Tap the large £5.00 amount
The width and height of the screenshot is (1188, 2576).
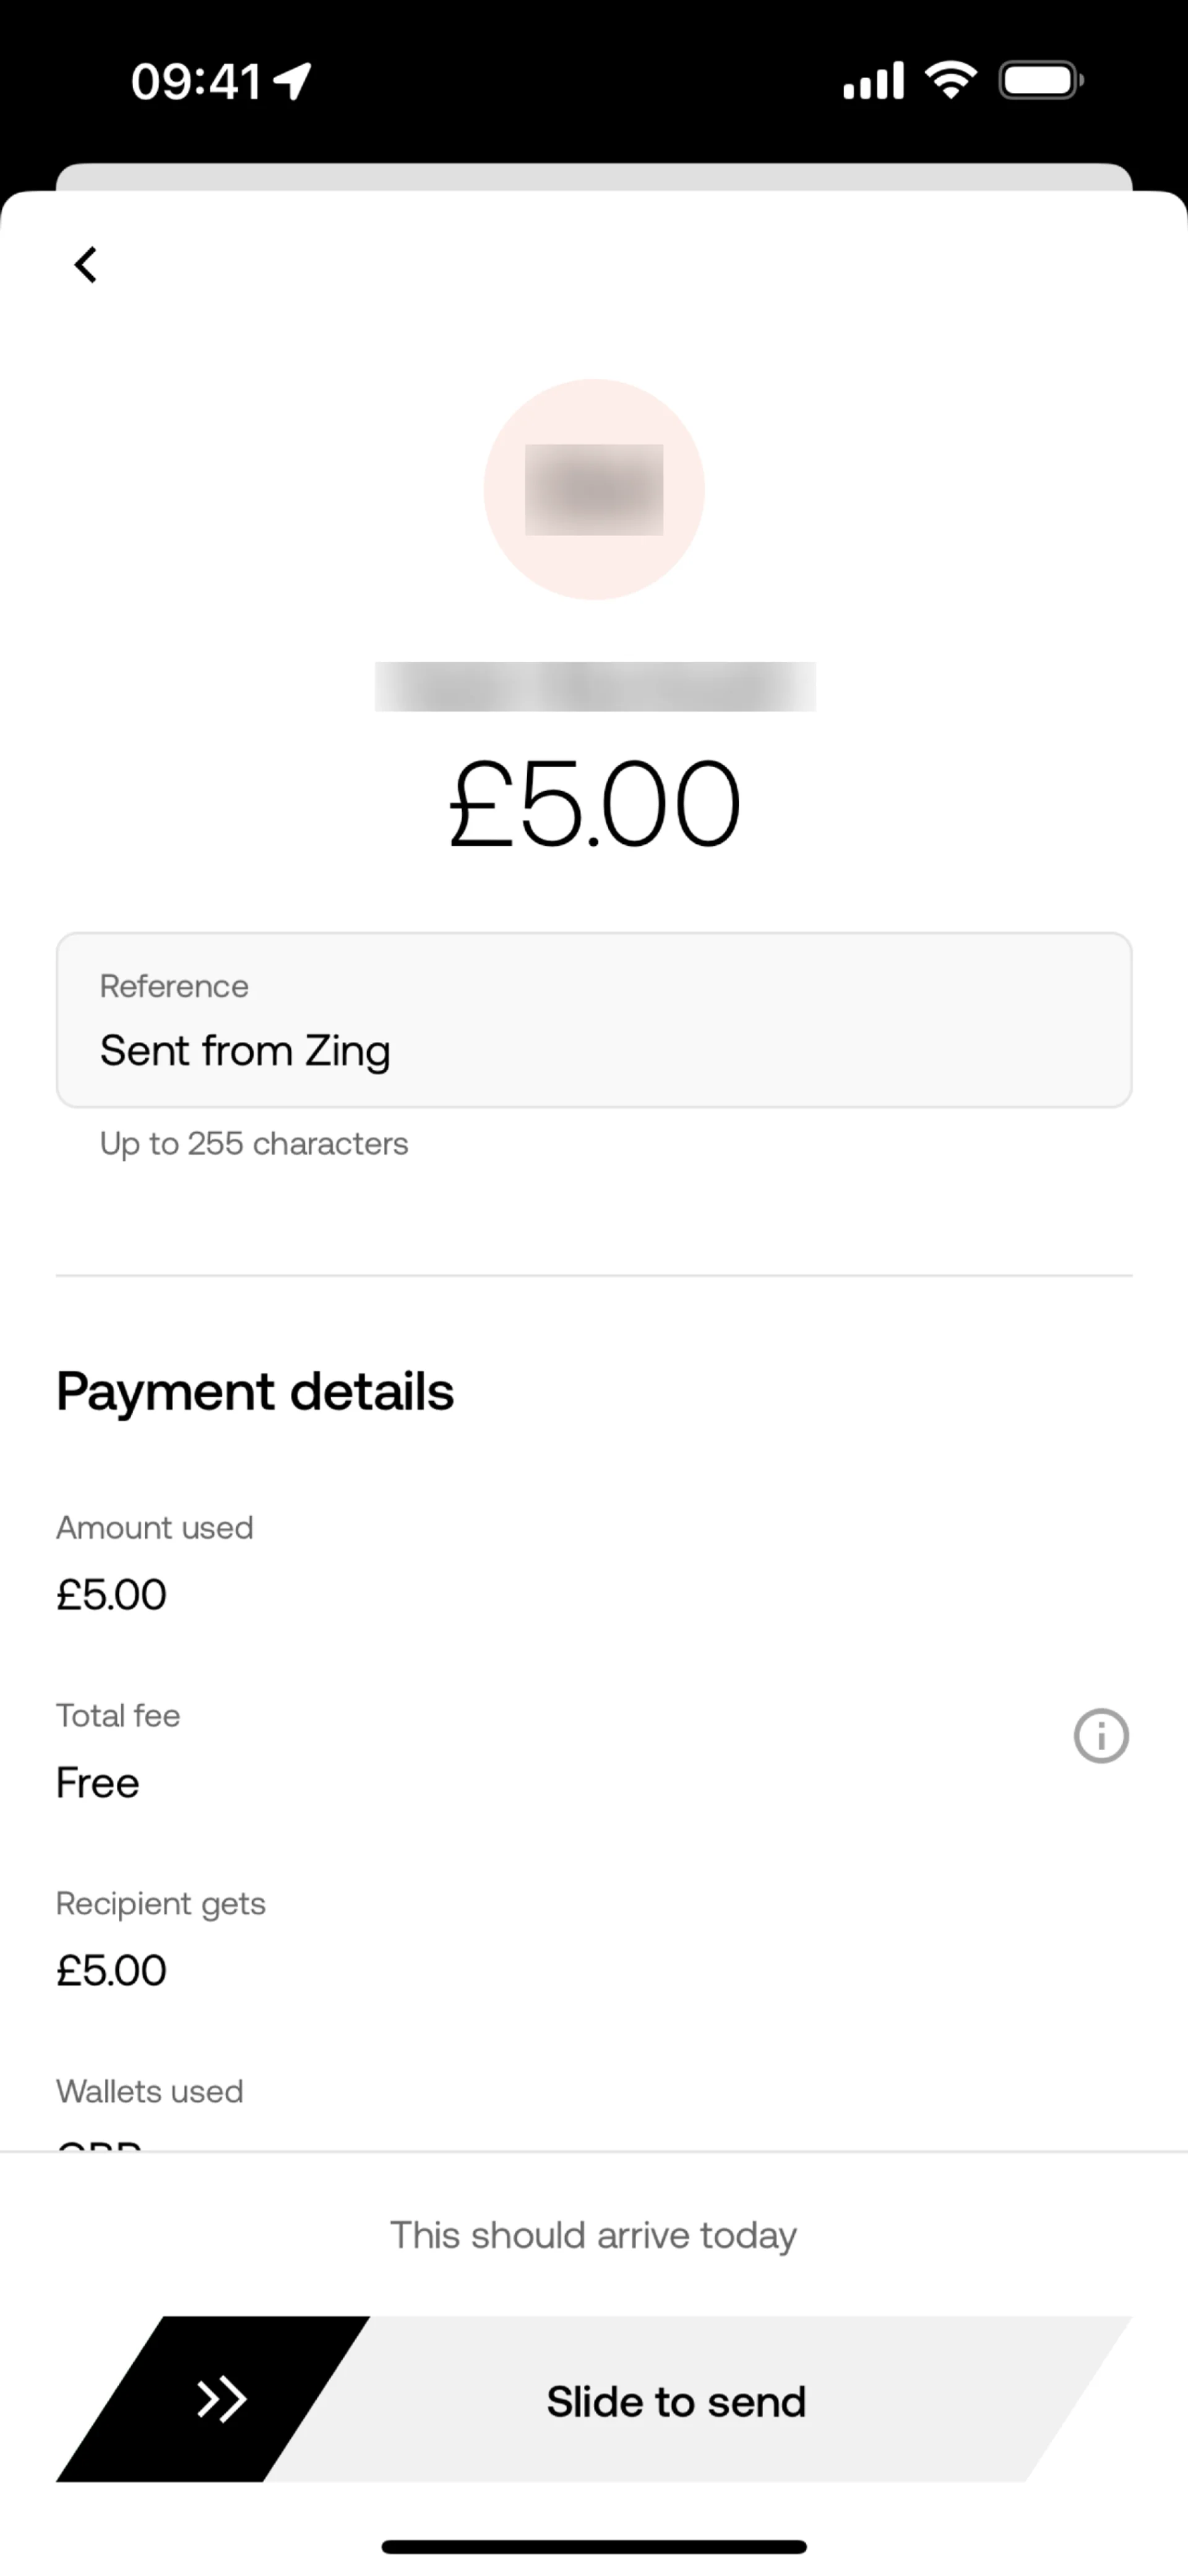[593, 804]
